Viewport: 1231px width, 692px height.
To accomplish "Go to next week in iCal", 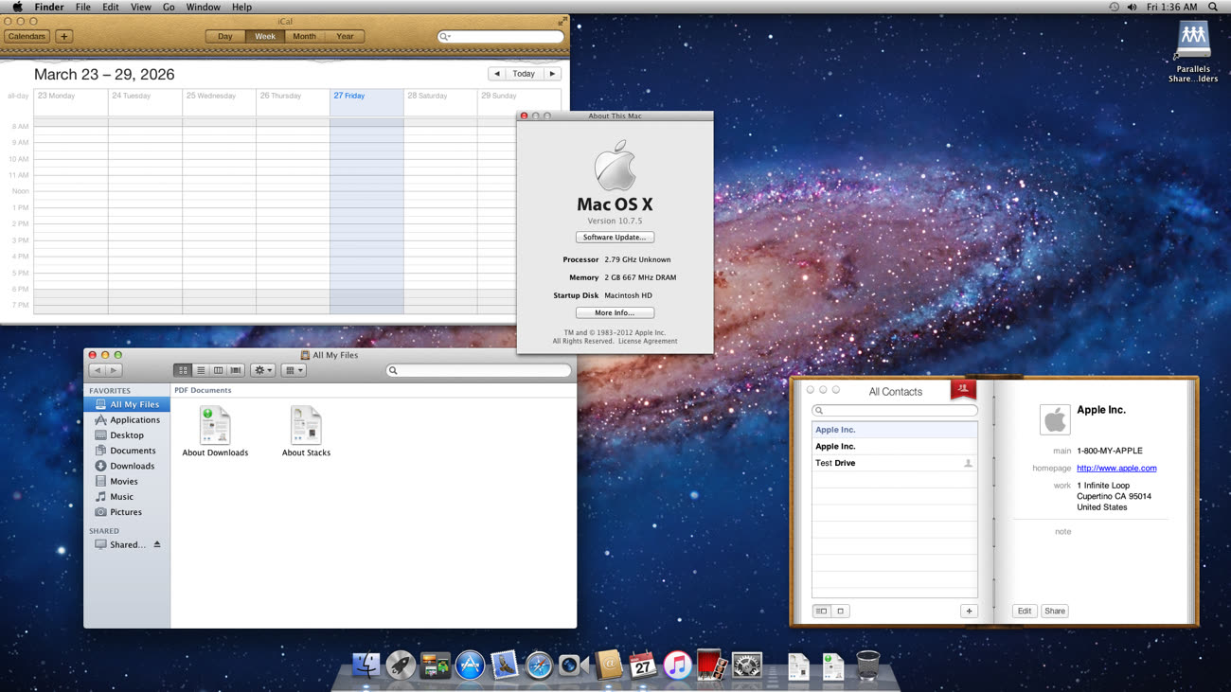I will click(552, 73).
